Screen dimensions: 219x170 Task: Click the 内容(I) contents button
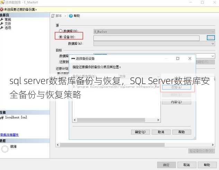click(x=176, y=102)
